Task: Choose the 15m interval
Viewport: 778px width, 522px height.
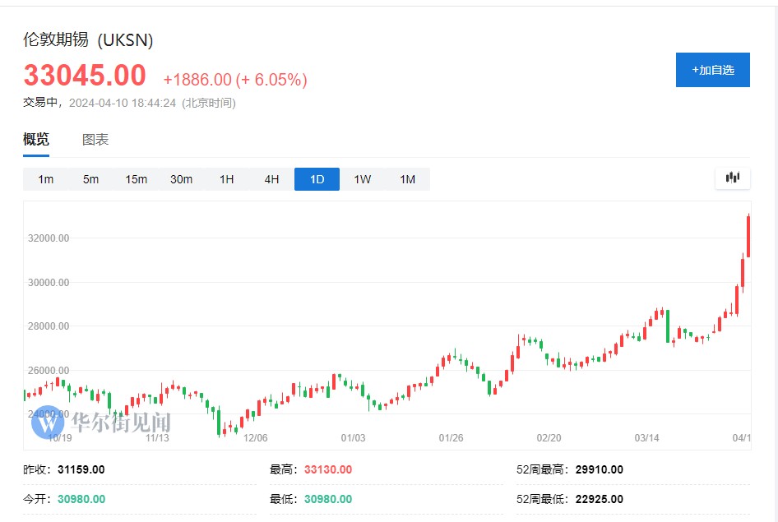Action: pos(136,179)
